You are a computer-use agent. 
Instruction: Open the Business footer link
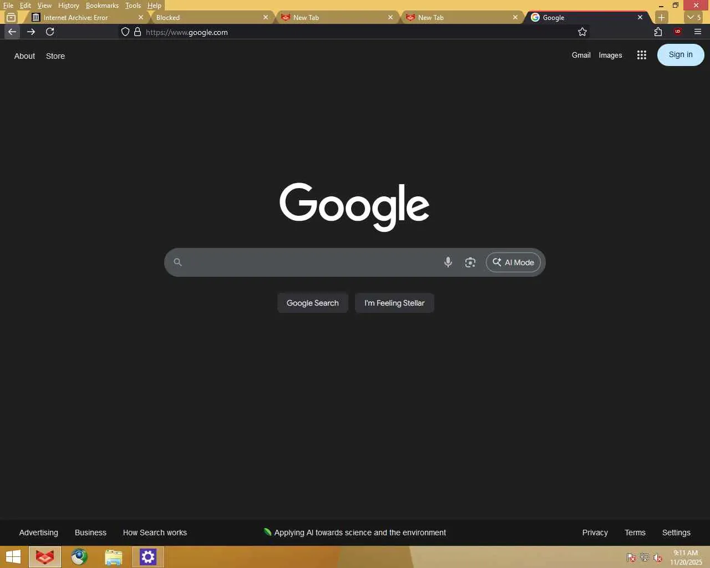point(90,532)
